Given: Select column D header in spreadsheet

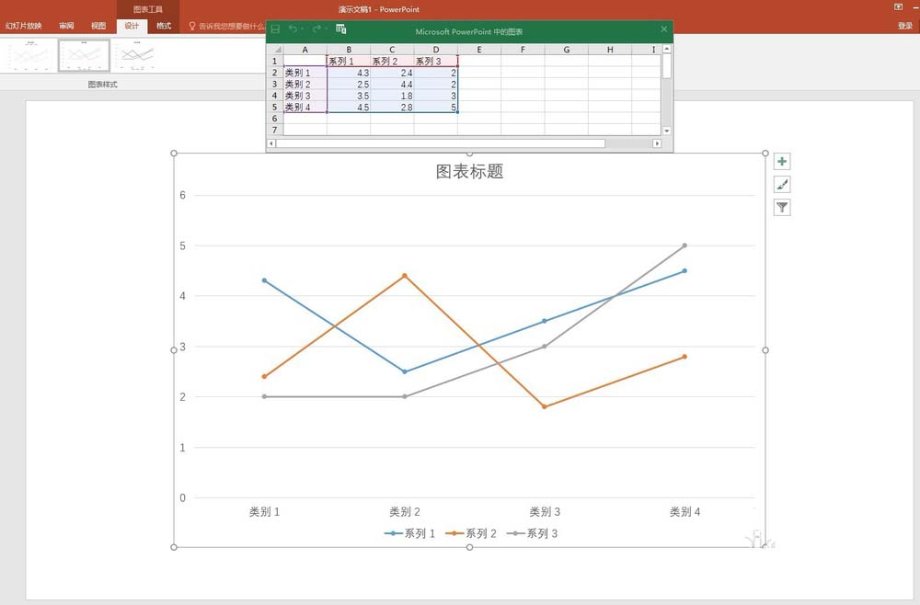Looking at the screenshot, I should tap(436, 50).
